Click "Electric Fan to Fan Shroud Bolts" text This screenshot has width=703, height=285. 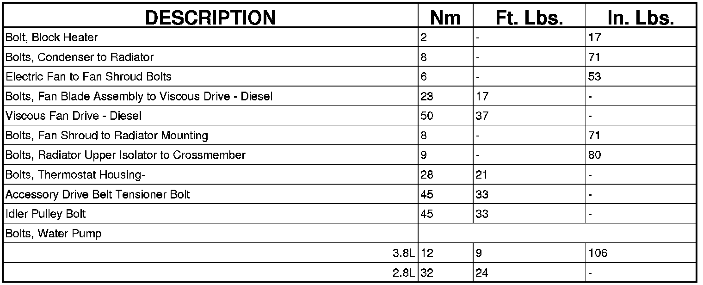pyautogui.click(x=88, y=77)
